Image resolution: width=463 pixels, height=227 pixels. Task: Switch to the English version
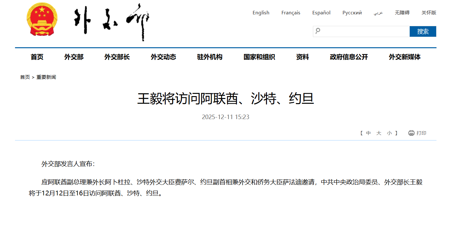[x=261, y=13]
